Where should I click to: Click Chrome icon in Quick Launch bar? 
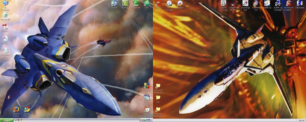click(x=21, y=120)
